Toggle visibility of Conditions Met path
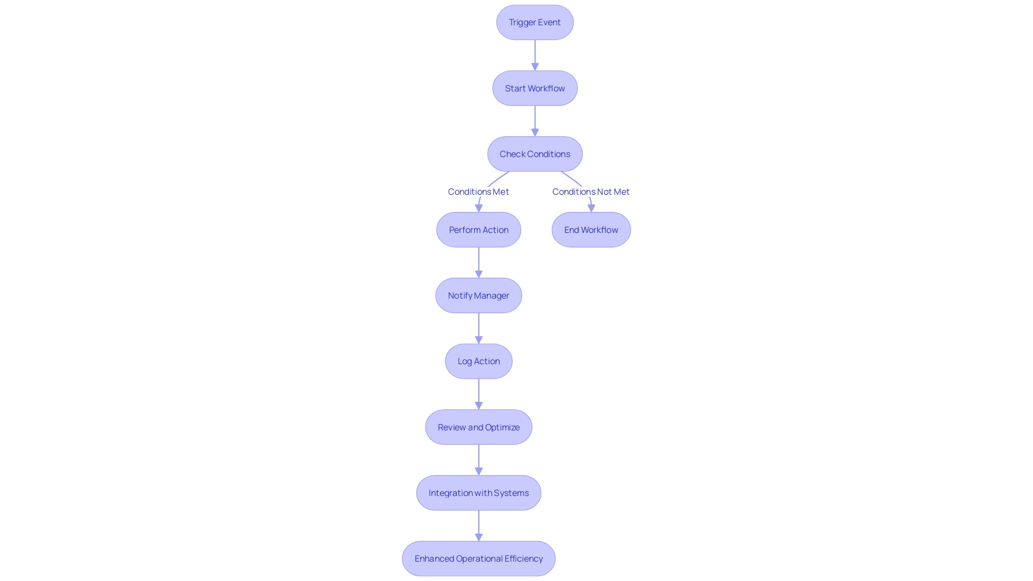The height and width of the screenshot is (581, 1033). tap(479, 192)
